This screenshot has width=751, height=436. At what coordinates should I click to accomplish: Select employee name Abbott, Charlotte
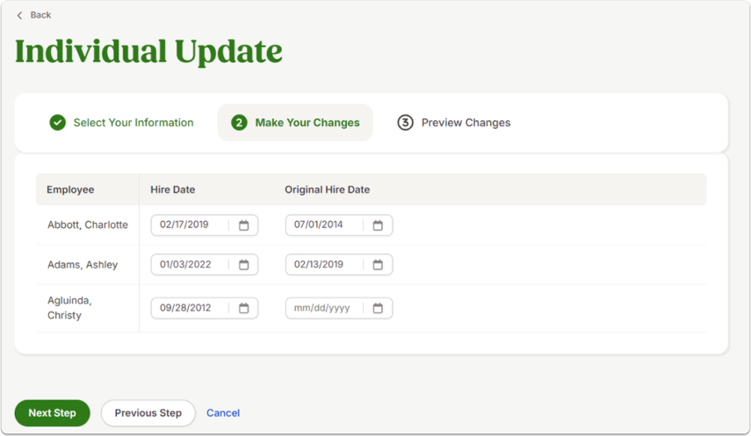88,225
